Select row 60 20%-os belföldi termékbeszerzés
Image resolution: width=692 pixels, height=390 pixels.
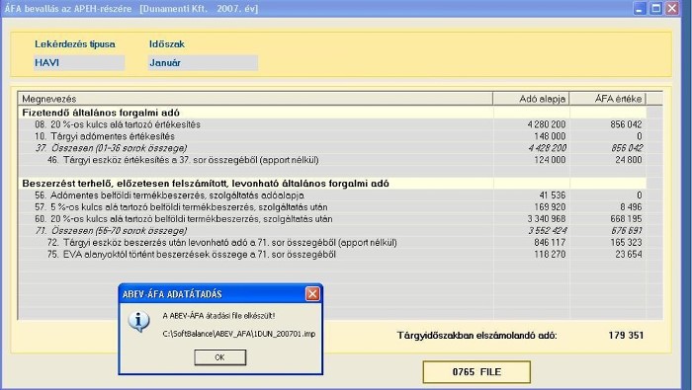click(332, 219)
